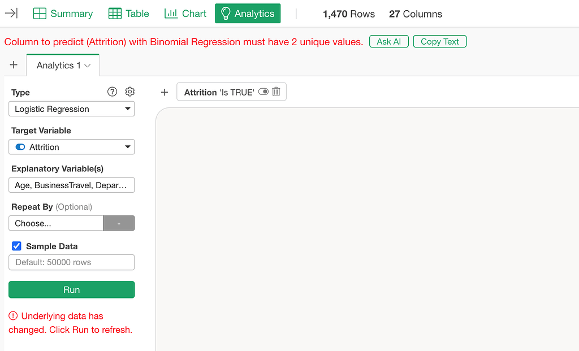The width and height of the screenshot is (579, 351).
Task: Choose a Repeat By column
Action: click(x=56, y=223)
